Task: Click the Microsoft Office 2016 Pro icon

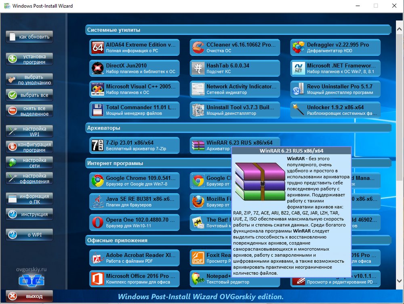Action: click(x=98, y=279)
